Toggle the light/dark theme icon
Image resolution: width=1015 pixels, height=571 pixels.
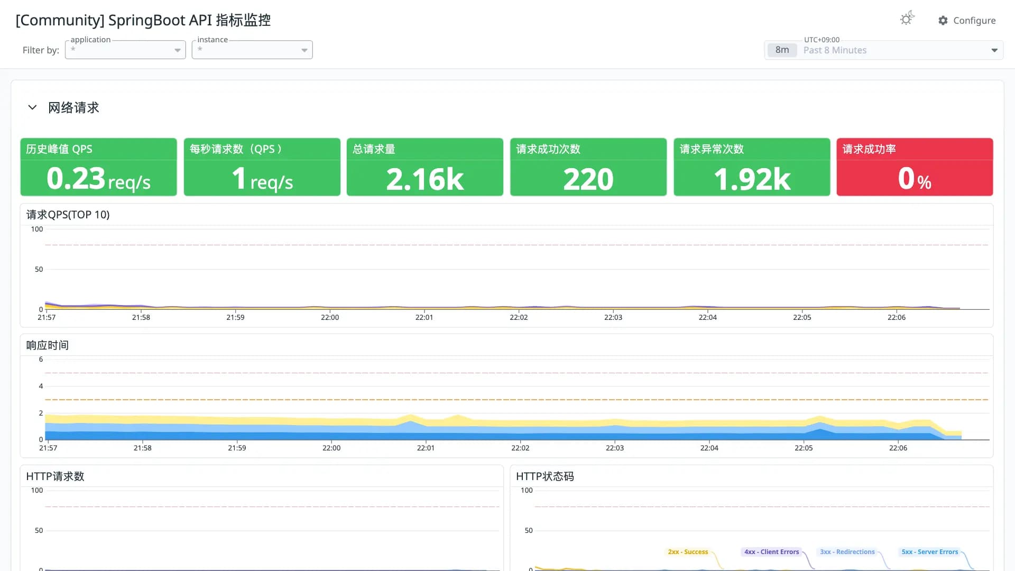click(907, 19)
